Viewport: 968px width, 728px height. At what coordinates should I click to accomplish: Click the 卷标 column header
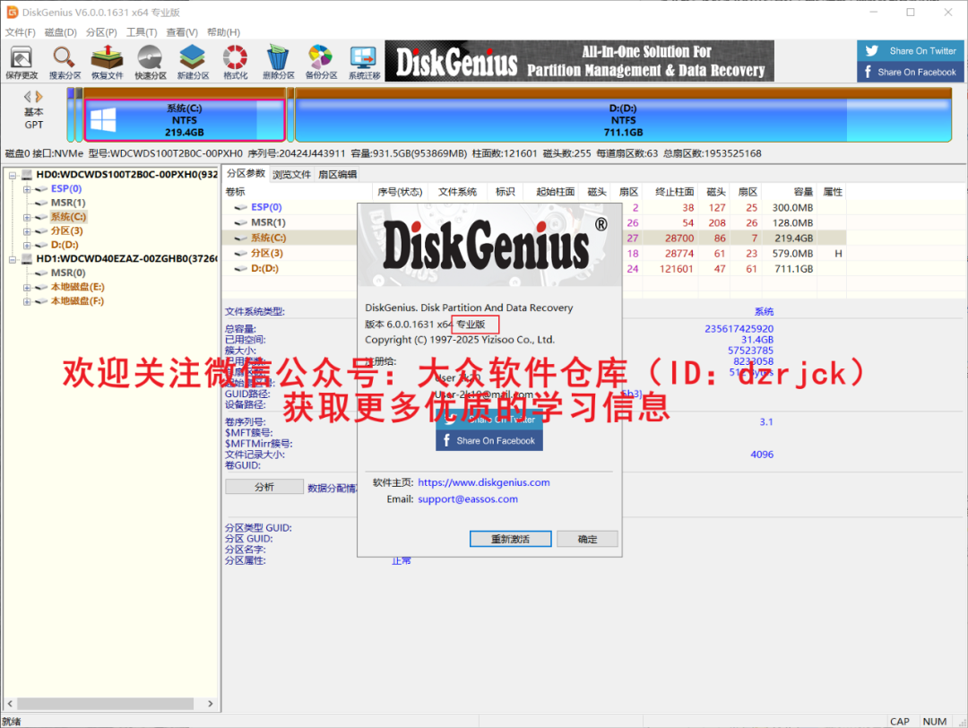(298, 192)
